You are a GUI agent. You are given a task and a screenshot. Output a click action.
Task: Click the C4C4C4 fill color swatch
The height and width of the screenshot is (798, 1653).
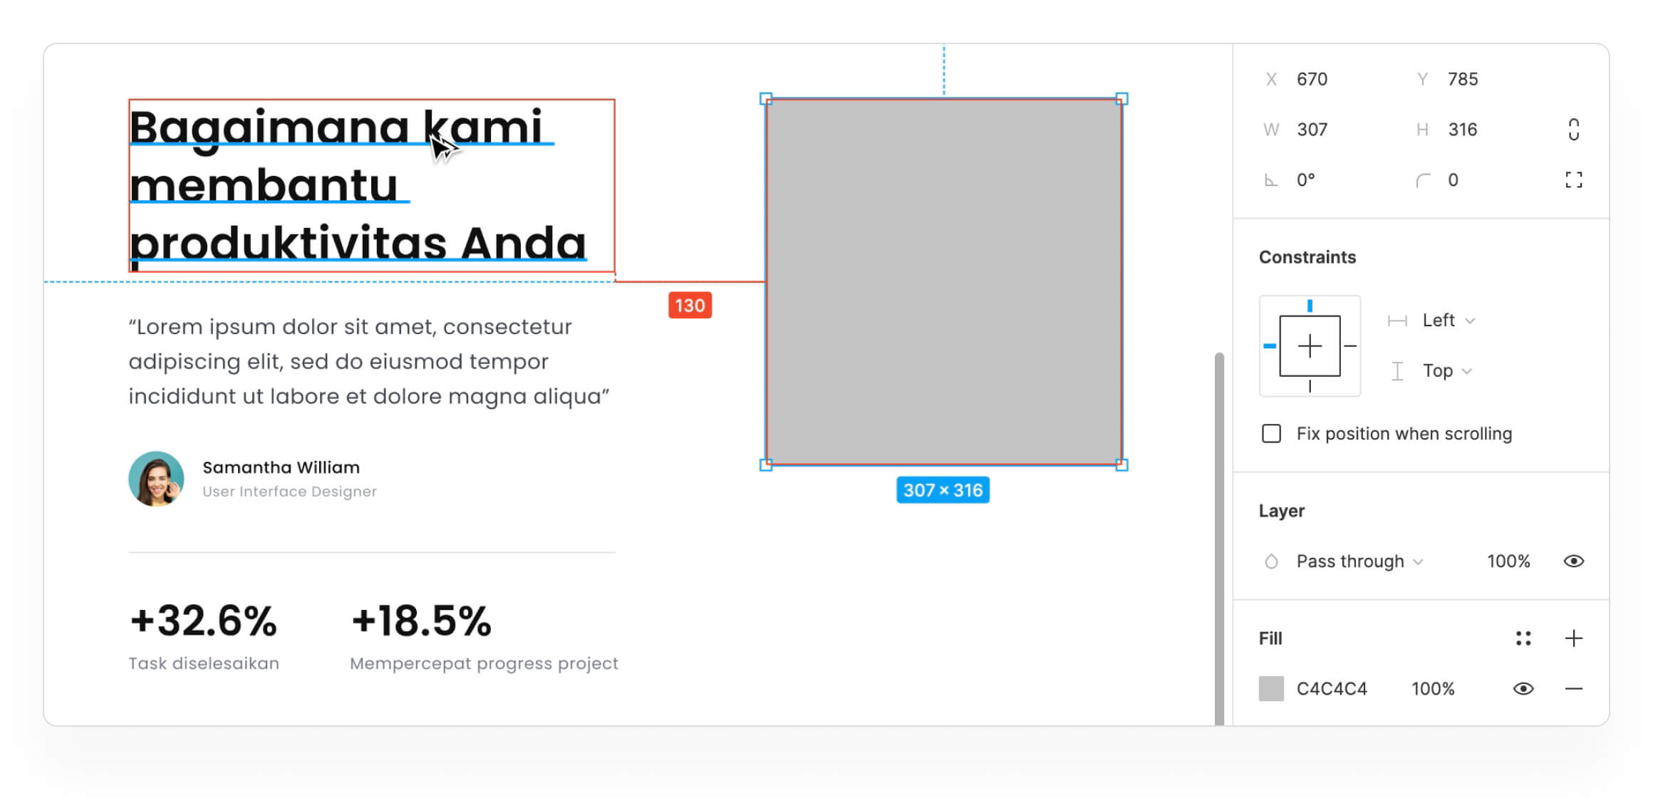(1271, 689)
